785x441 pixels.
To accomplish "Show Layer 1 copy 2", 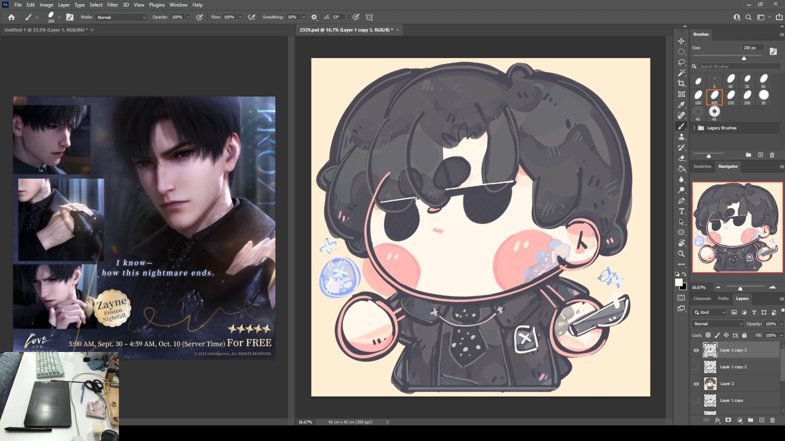I will (x=696, y=367).
